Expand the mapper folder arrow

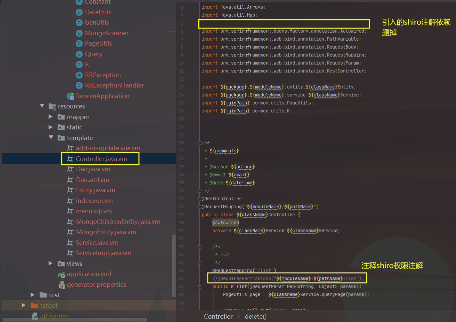51,117
